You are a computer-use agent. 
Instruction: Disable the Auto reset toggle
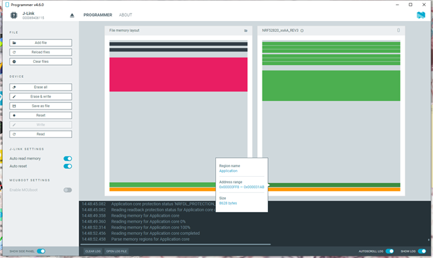tap(68, 166)
